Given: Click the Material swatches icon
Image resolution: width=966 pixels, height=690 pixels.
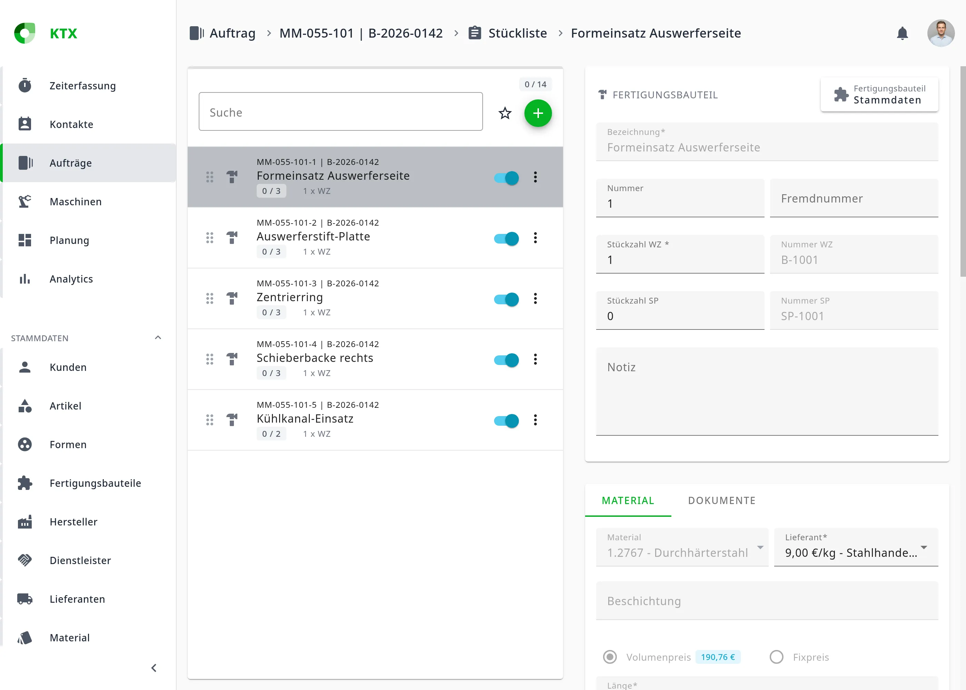Looking at the screenshot, I should [x=24, y=638].
